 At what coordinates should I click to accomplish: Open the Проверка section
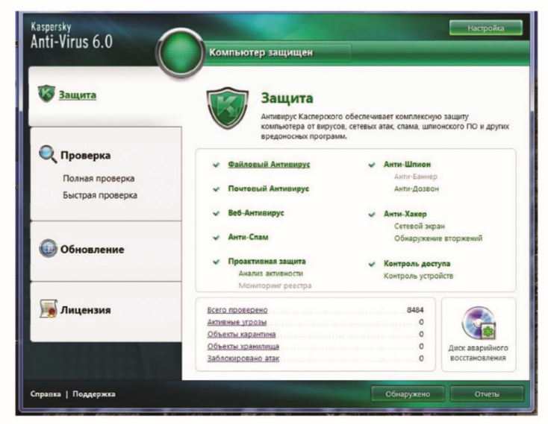(86, 155)
